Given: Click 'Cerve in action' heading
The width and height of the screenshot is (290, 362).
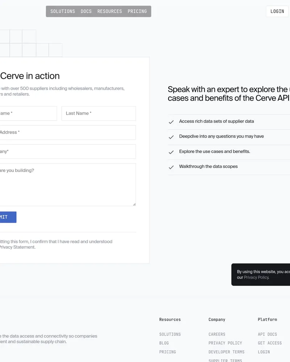Looking at the screenshot, I should click(x=30, y=76).
